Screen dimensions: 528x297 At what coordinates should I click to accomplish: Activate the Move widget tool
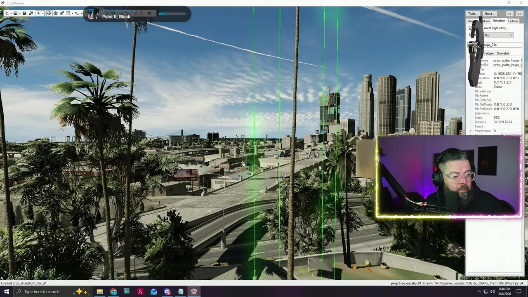[49, 13]
